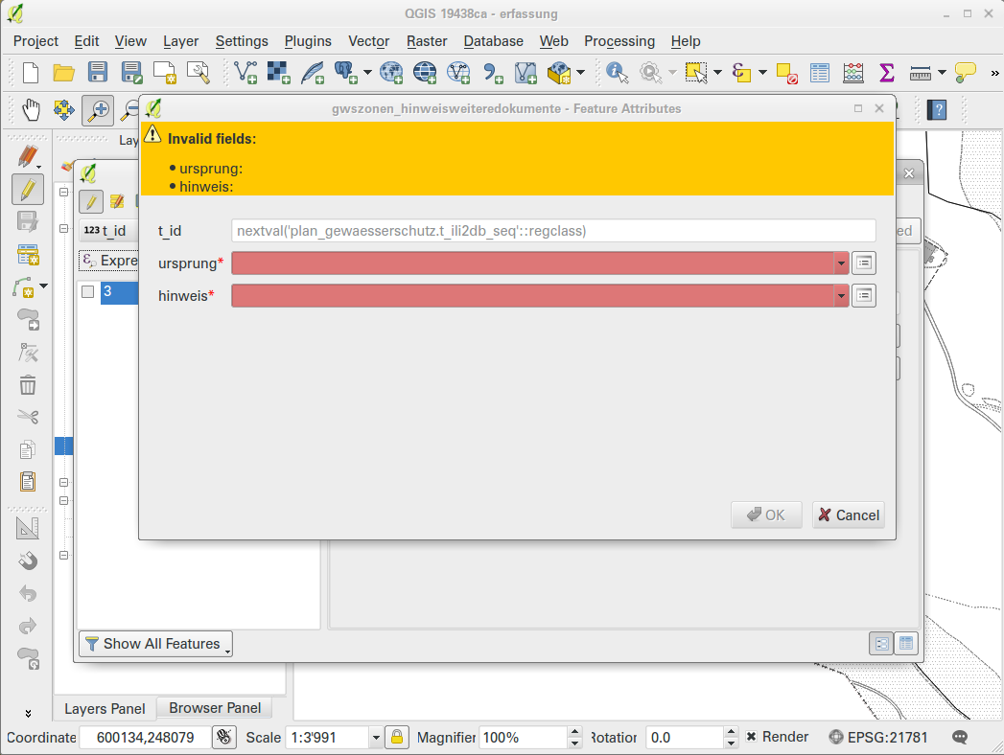Screen dimensions: 1004x755
Task: Click Rotation value field
Action: coord(685,737)
